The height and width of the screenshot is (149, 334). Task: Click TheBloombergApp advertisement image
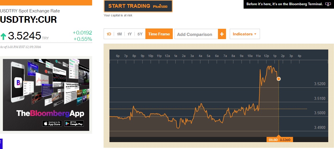click(46, 95)
